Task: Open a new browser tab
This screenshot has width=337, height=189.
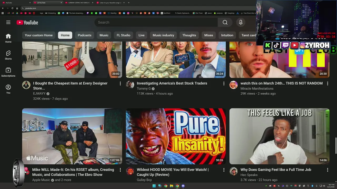Action: click(128, 3)
